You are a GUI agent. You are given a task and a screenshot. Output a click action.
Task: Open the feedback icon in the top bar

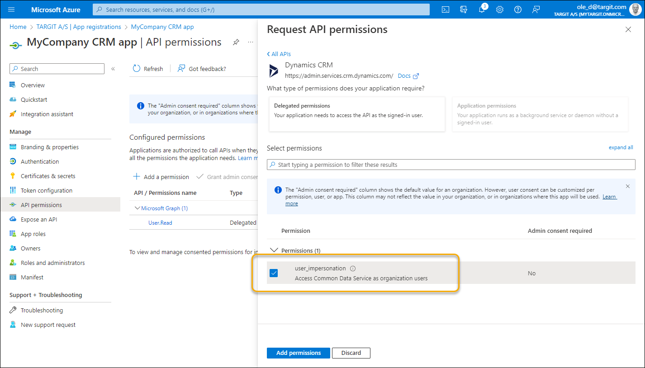tap(536, 9)
